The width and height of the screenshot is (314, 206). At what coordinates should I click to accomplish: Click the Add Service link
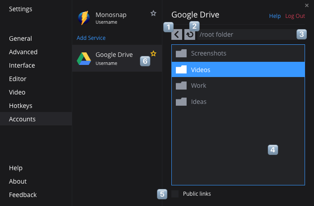91,38
